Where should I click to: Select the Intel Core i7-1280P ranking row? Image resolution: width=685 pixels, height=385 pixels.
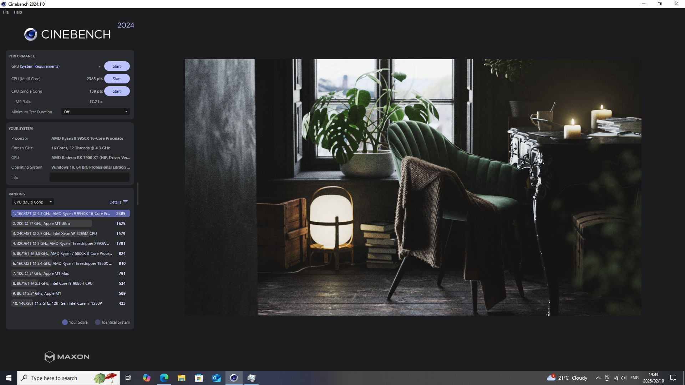coord(70,303)
